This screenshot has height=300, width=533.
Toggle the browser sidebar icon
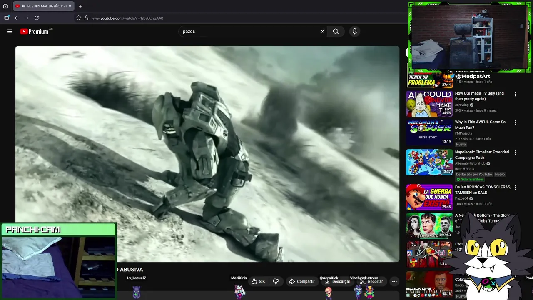(7, 18)
